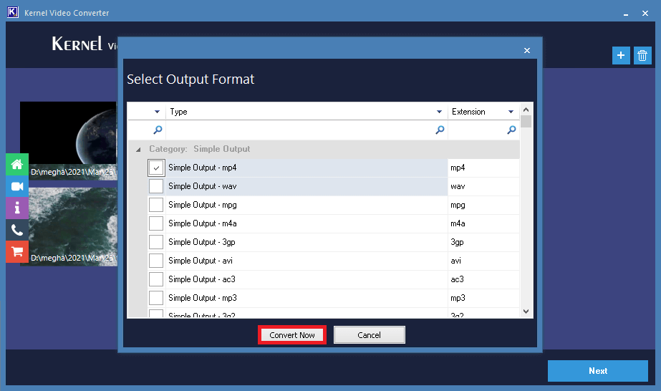The image size is (661, 391).
Task: Select the video camera sidebar icon
Action: tap(17, 185)
